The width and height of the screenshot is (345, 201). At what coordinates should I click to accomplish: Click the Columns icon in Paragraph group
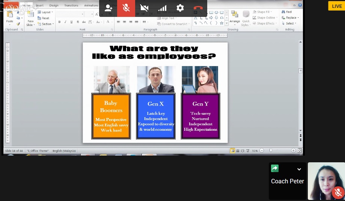[x=144, y=22]
